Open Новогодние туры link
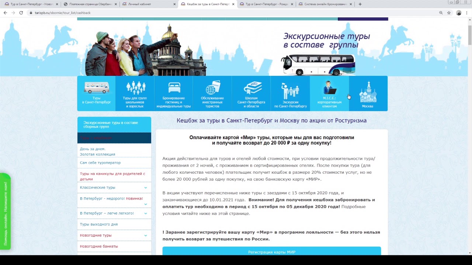The width and height of the screenshot is (472, 265). click(96, 235)
